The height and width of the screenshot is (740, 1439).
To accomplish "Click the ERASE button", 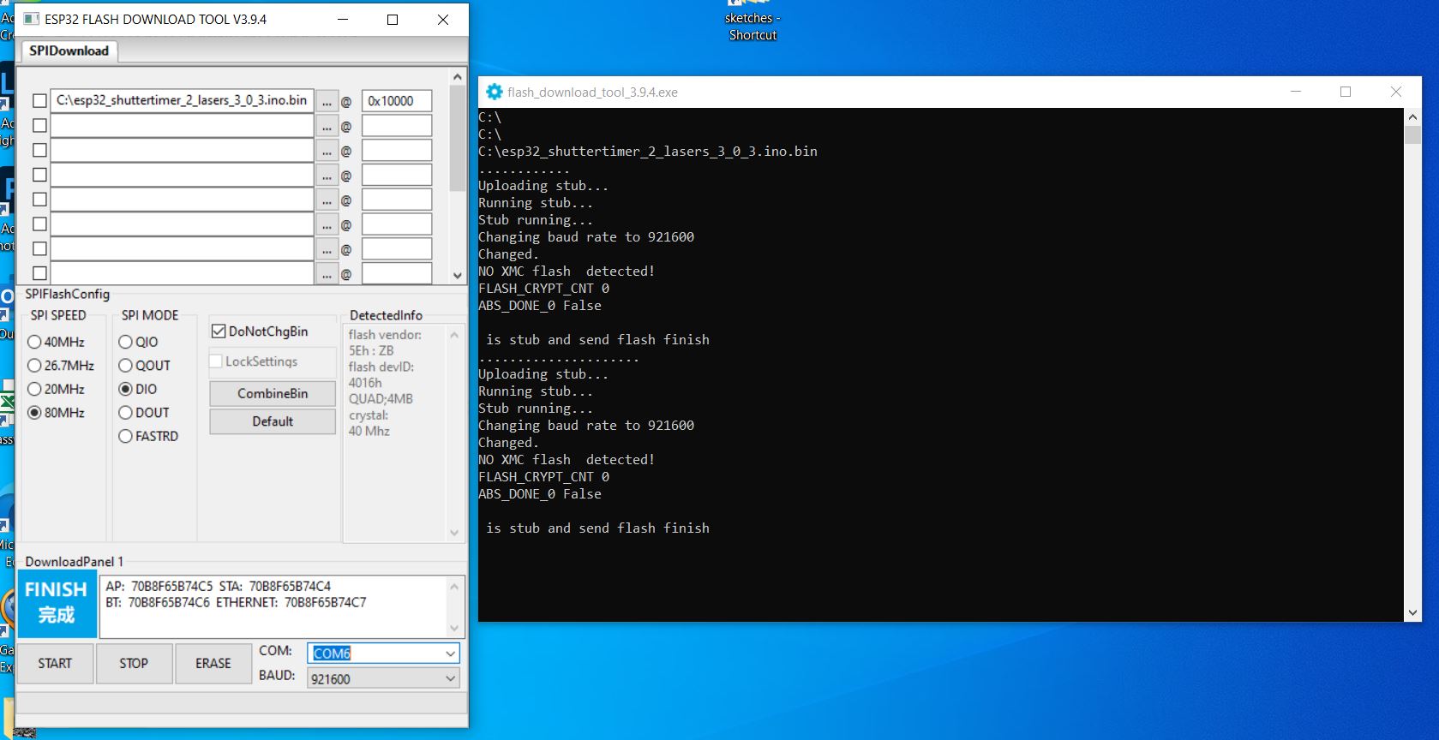I will (213, 664).
